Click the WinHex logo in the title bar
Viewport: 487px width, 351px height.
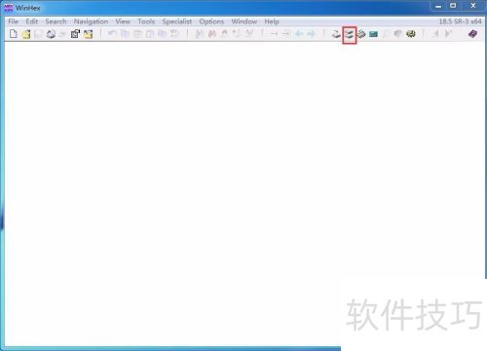click(x=9, y=8)
